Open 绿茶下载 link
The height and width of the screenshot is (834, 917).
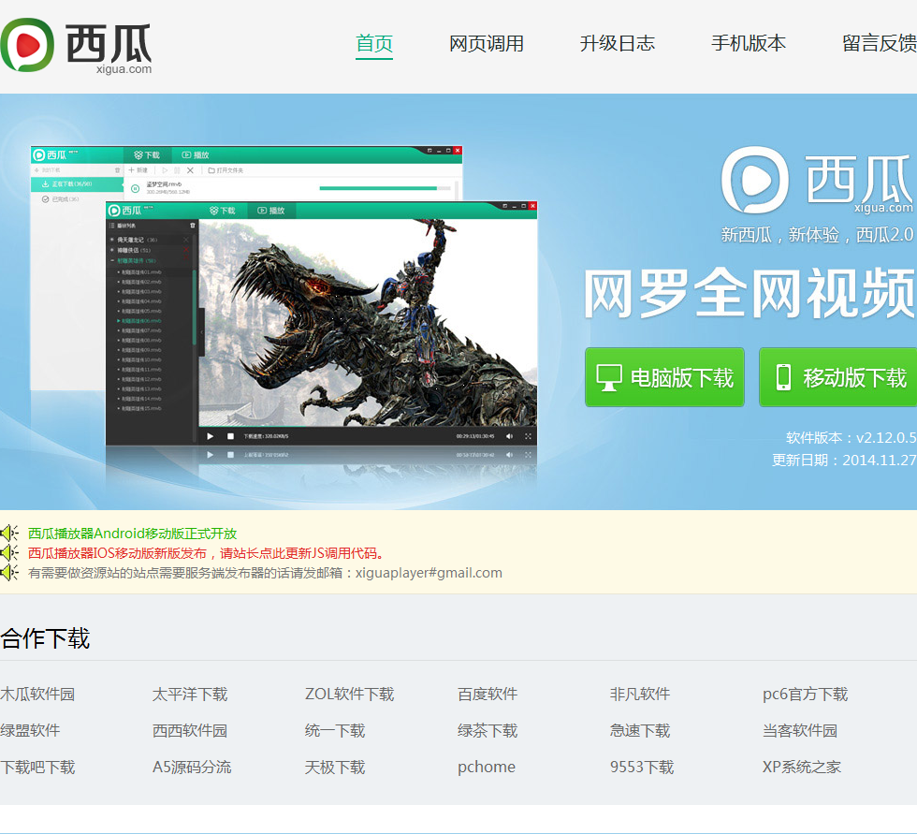click(488, 730)
